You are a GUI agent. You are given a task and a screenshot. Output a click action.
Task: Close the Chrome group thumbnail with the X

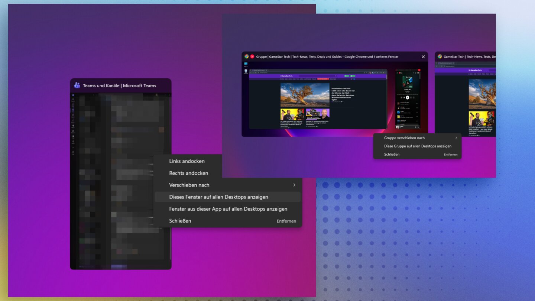[423, 56]
